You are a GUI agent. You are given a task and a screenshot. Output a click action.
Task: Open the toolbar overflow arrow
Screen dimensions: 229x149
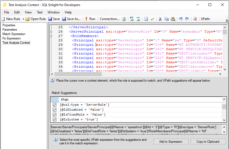tap(227, 21)
